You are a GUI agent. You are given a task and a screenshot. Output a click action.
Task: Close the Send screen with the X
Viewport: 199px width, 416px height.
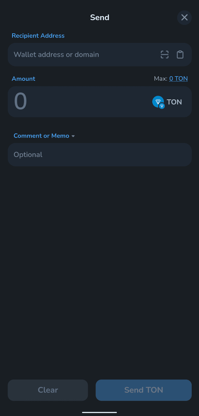pyautogui.click(x=184, y=17)
